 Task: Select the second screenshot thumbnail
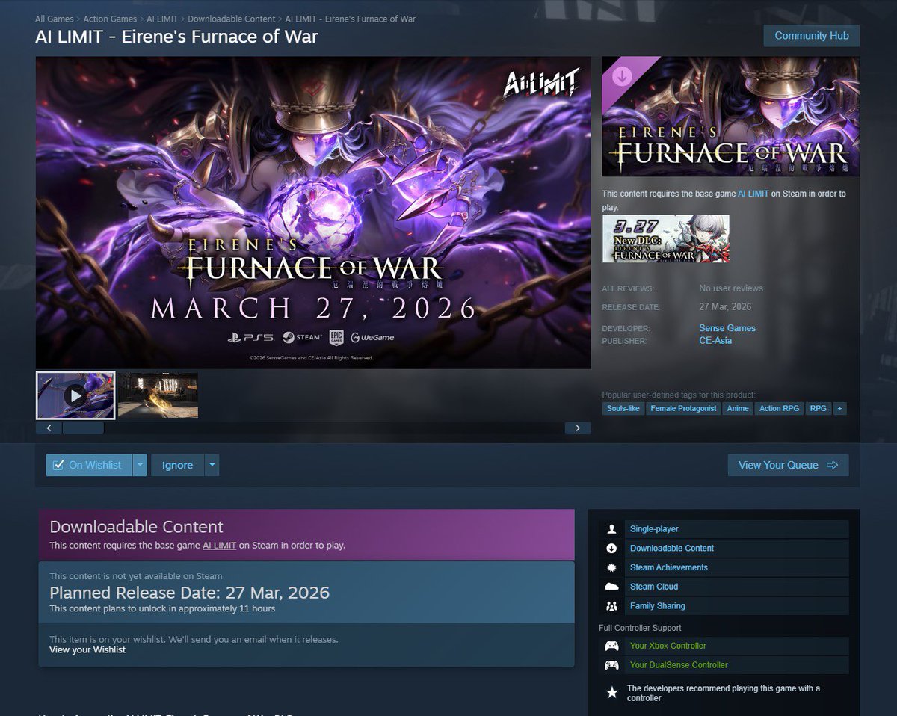click(158, 395)
